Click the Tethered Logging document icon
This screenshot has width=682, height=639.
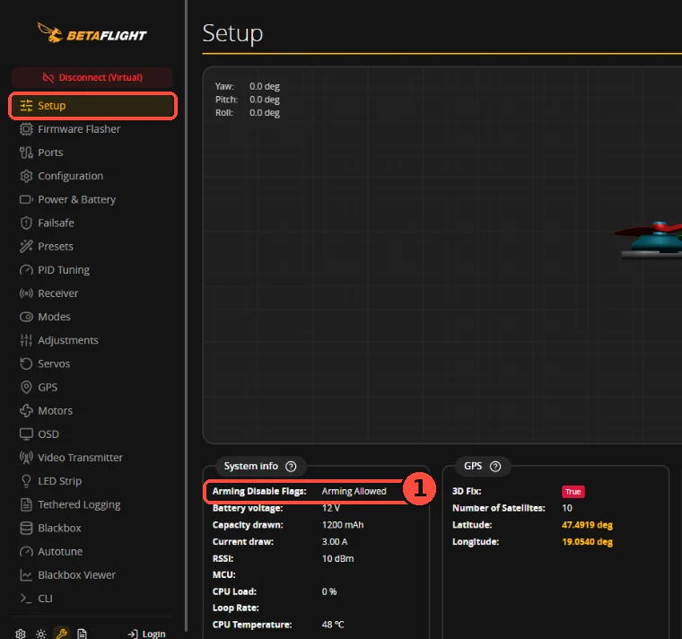click(26, 504)
